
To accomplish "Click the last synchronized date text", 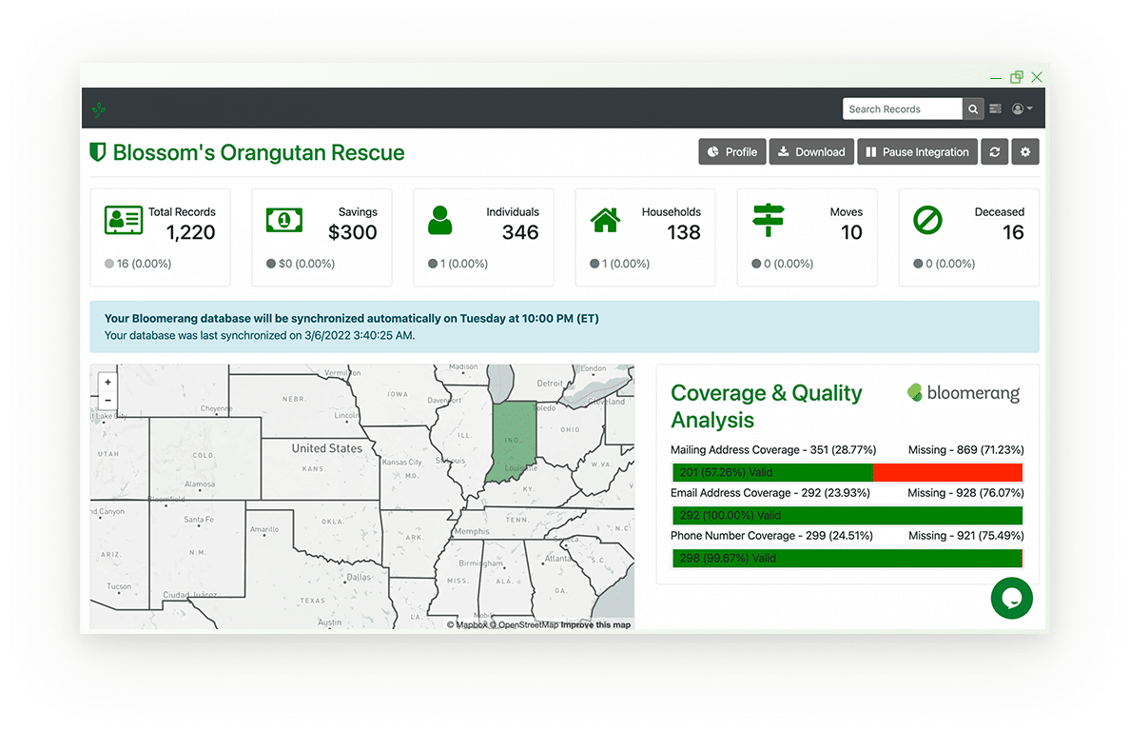I will pos(260,336).
